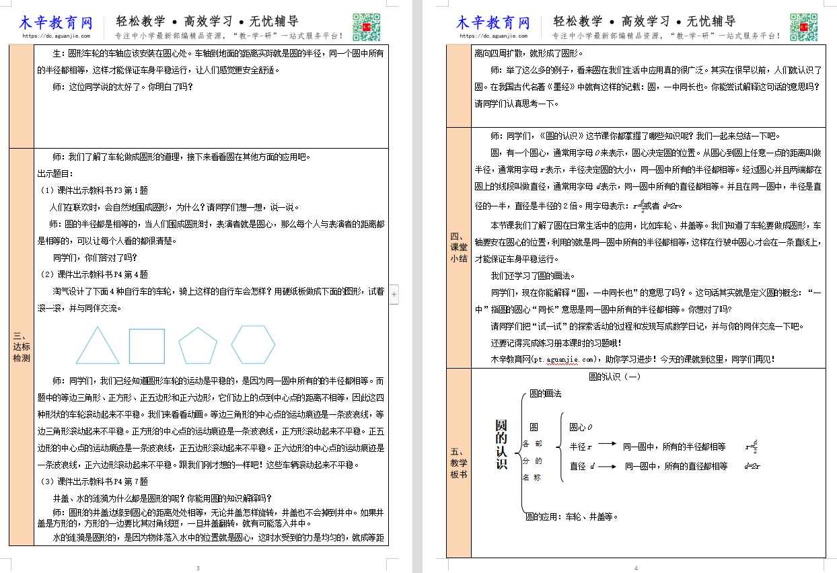Click 直径 d in the board diagram
This screenshot has height=573, width=837.
pyautogui.click(x=583, y=466)
